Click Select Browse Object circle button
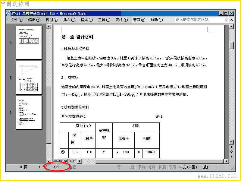This screenshot has width=241, height=181. 231,152
